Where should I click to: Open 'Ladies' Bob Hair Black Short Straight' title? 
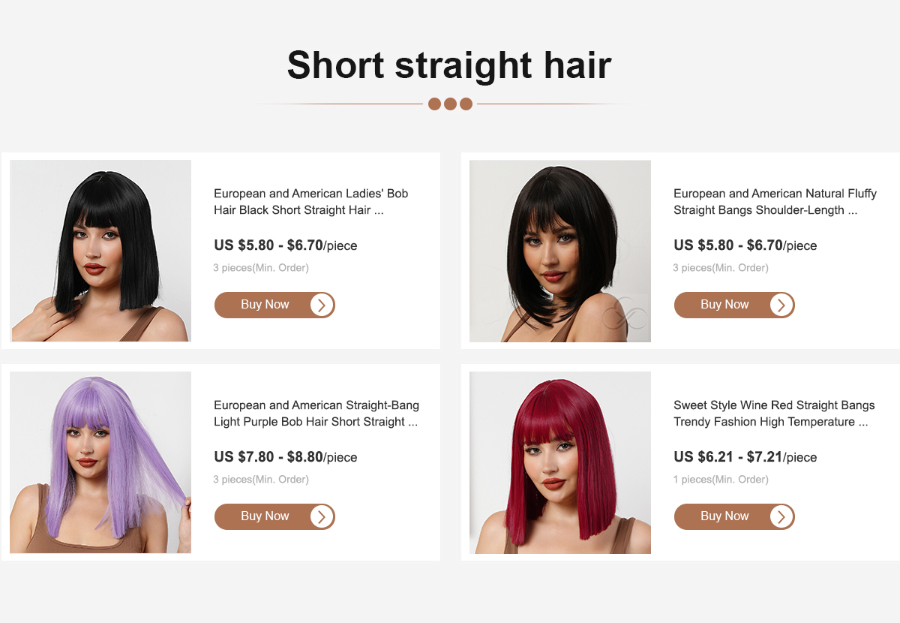[x=311, y=202]
